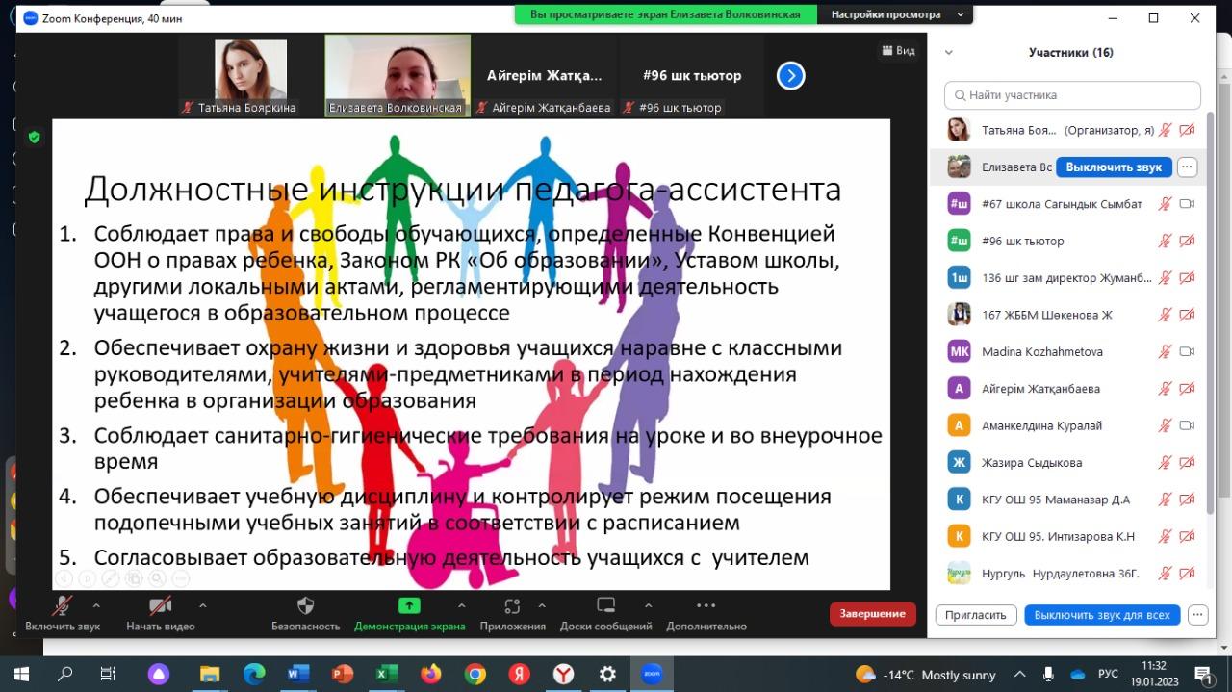
Task: Click the green Share Screen icon
Action: (409, 605)
